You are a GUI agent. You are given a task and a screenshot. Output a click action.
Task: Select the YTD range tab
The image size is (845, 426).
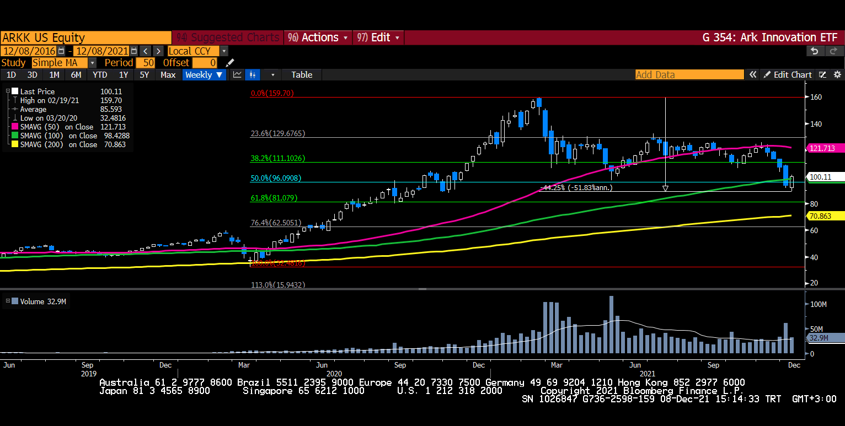(100, 75)
